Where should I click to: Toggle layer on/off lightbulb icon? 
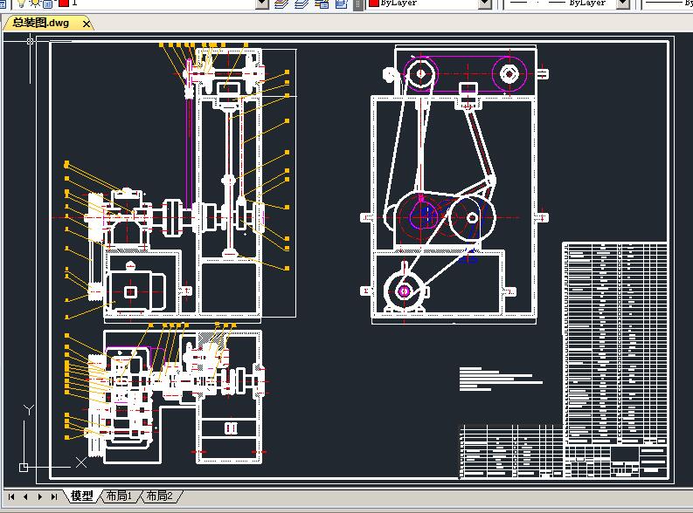pos(21,3)
